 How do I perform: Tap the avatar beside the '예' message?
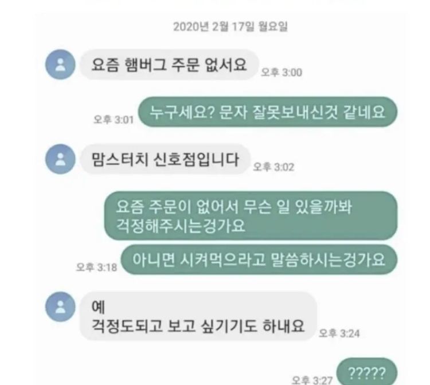click(x=60, y=307)
